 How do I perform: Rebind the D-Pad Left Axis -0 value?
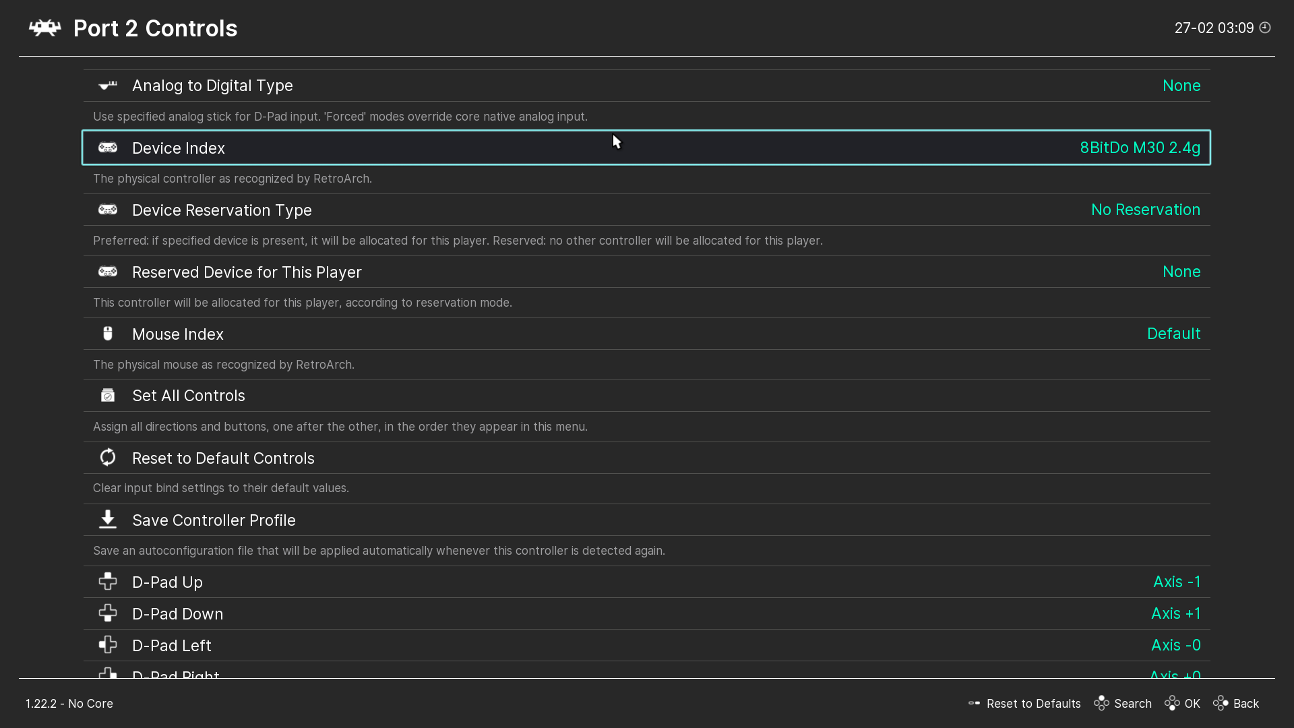(x=1175, y=645)
